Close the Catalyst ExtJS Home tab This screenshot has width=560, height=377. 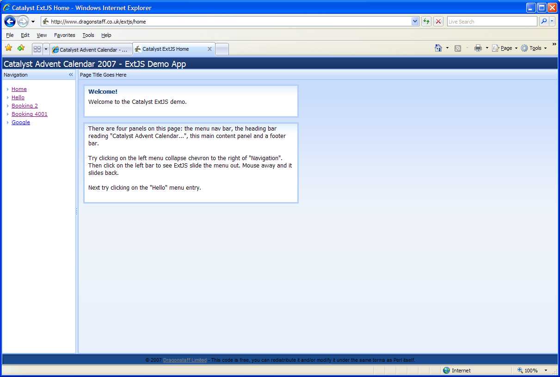pos(209,49)
